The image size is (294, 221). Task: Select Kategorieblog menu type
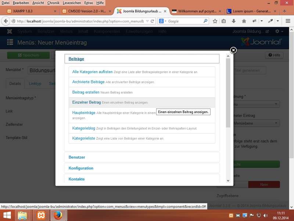pos(84,128)
